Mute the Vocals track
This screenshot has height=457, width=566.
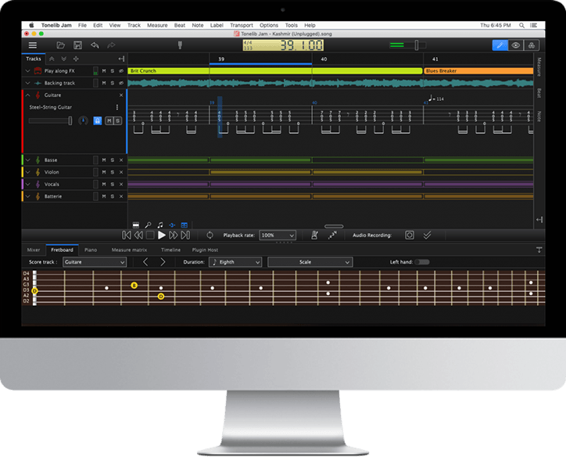104,184
